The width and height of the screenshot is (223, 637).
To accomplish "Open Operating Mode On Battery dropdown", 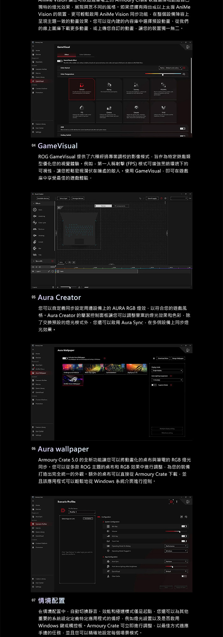I will [x=176, y=546].
